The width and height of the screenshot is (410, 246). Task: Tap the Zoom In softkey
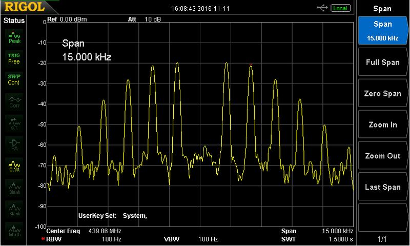382,125
